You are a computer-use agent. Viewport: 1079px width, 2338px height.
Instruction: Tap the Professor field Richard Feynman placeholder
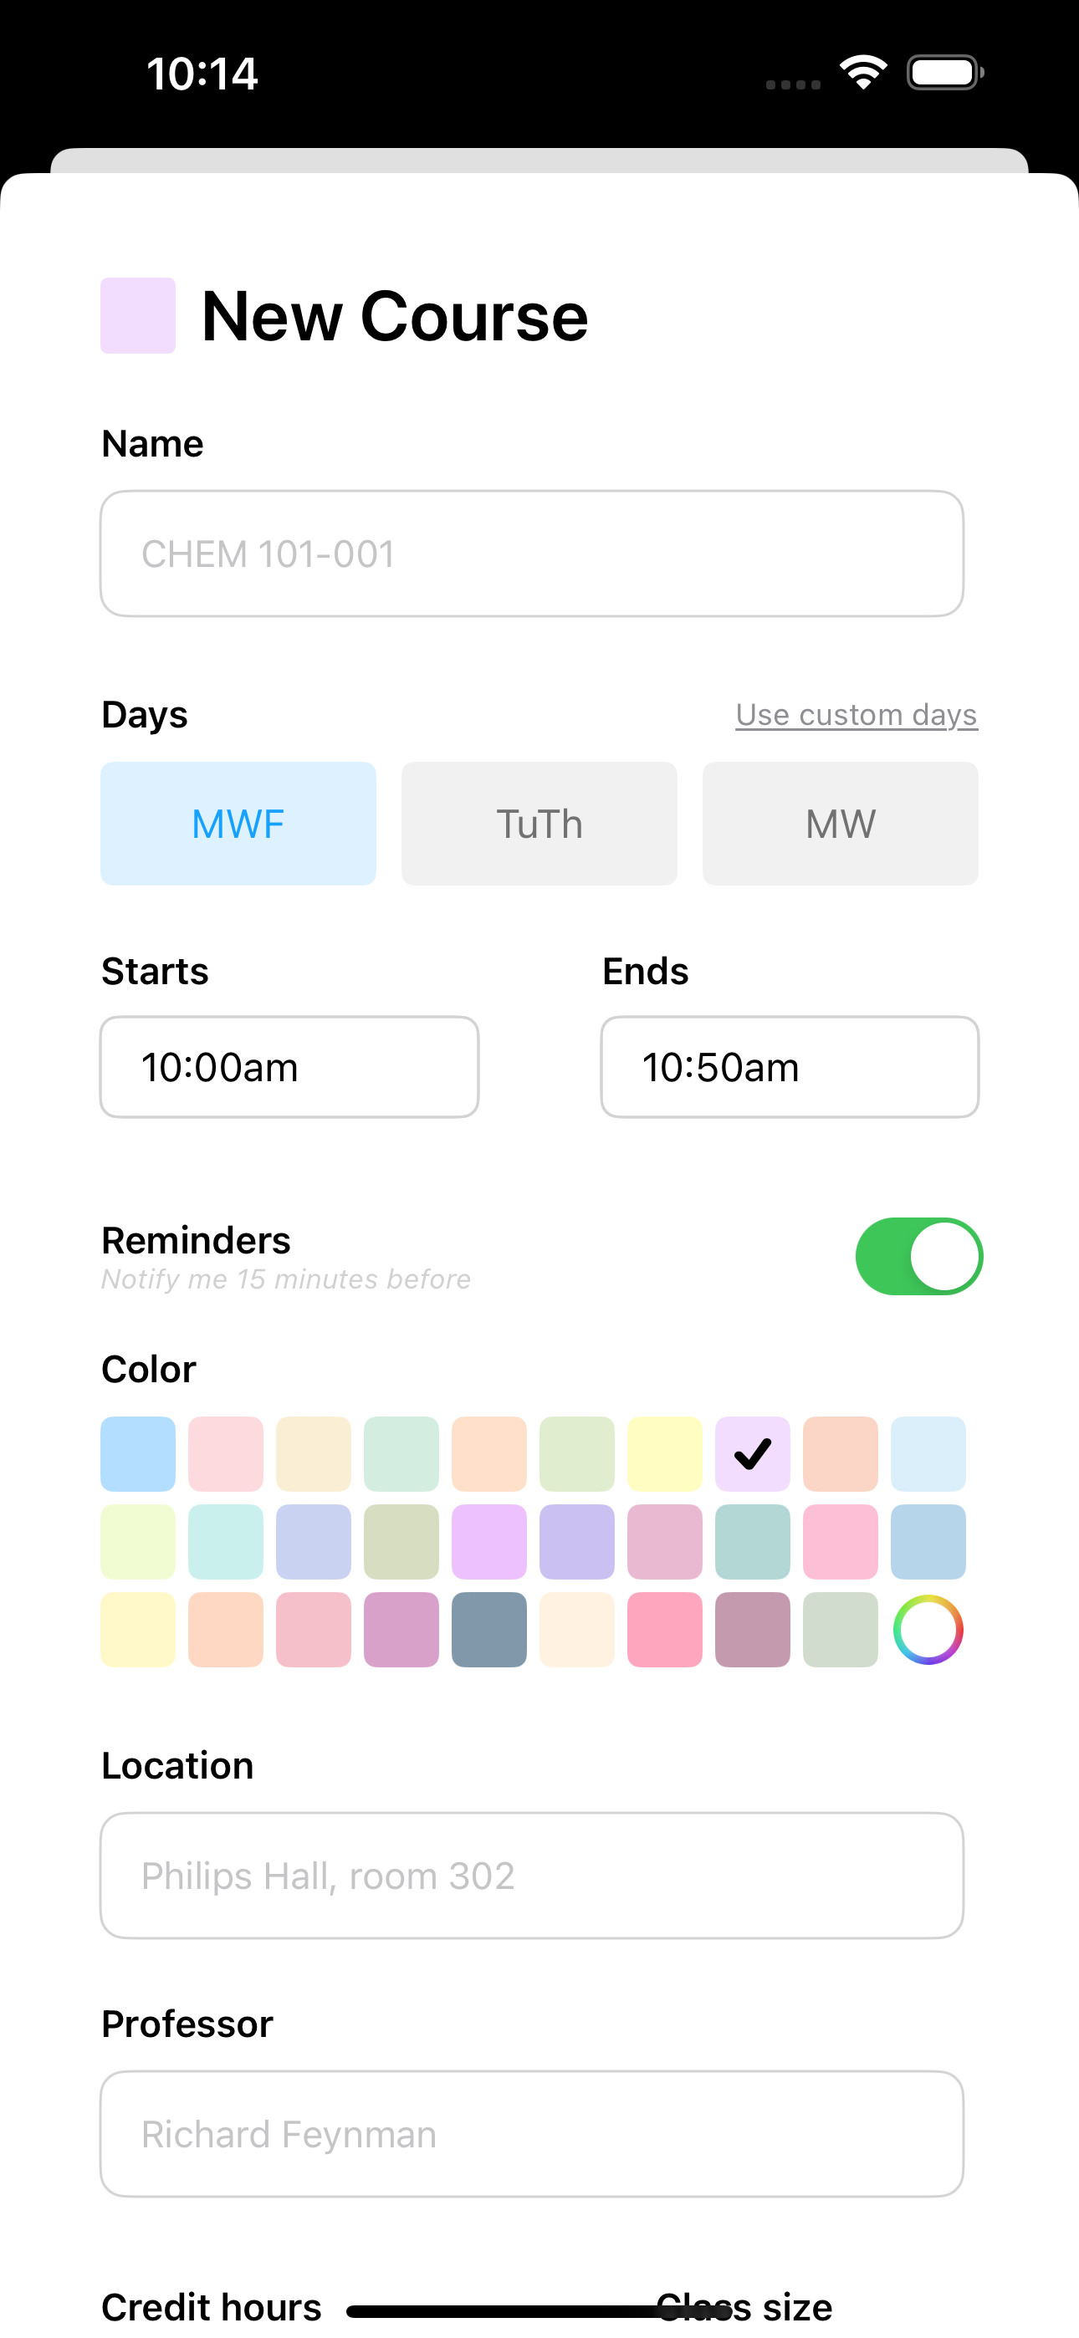coord(531,2133)
